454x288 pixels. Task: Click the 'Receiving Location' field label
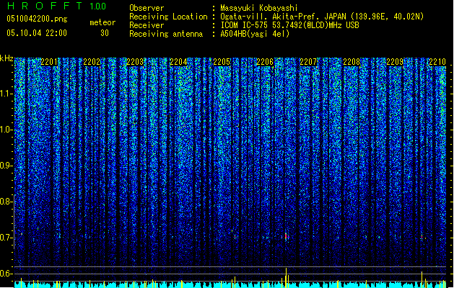(x=168, y=17)
